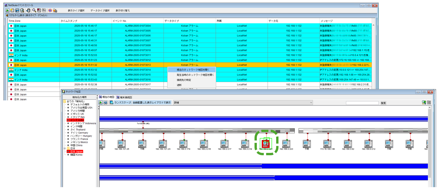This screenshot has width=440, height=191.
Task: Click 自動配置した表示レイアウトで表示 button
Action: coord(152,102)
